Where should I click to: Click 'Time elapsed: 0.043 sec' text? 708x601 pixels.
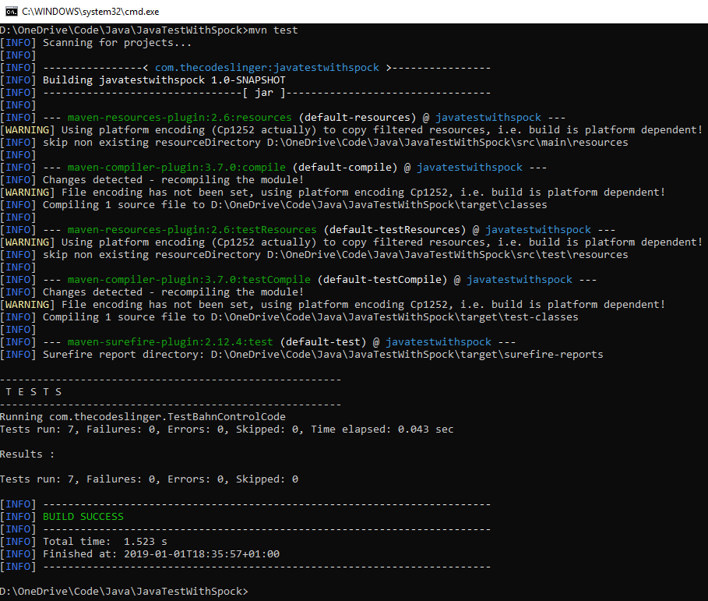coord(382,430)
